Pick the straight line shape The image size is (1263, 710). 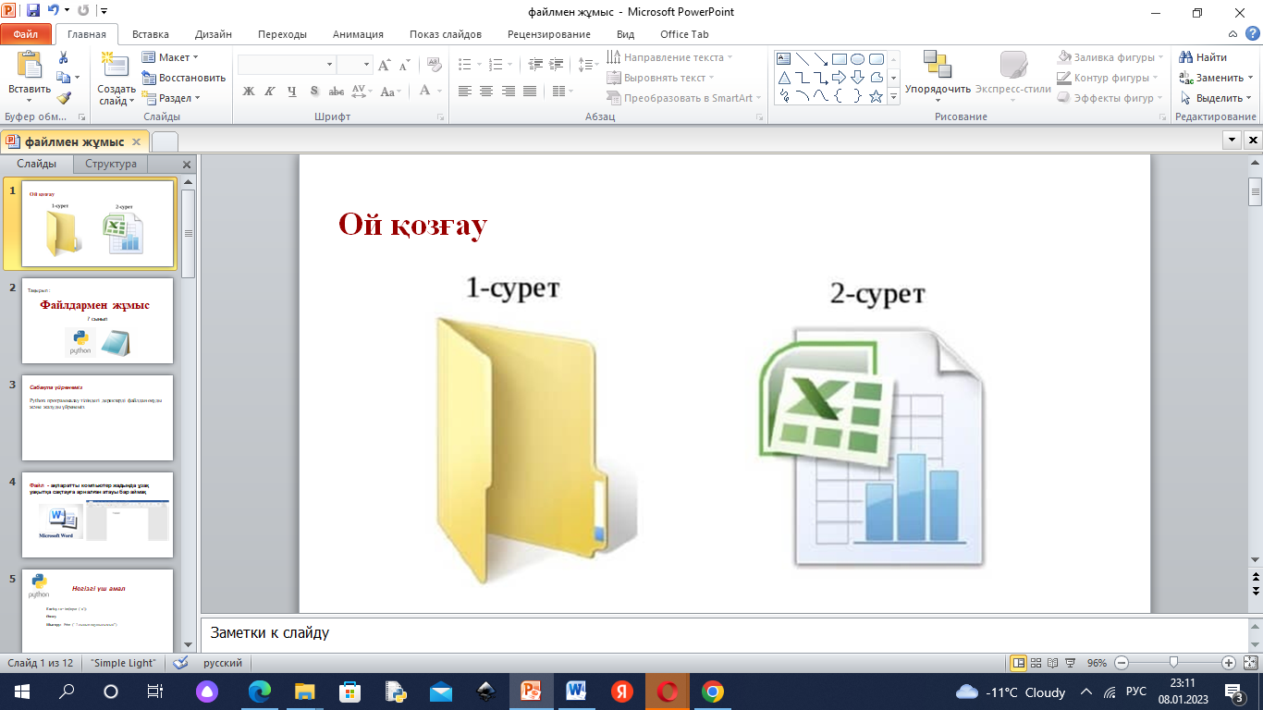click(803, 59)
